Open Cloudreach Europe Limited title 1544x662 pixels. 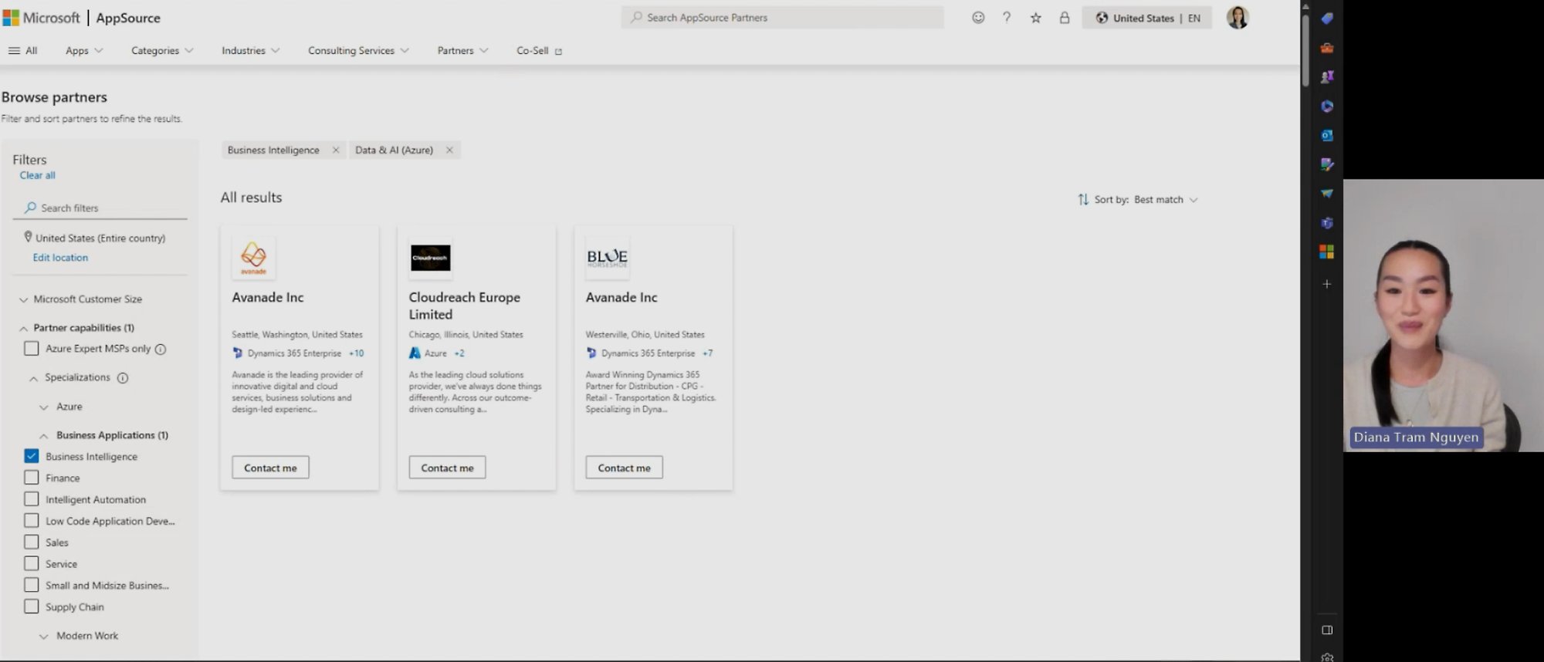point(465,306)
